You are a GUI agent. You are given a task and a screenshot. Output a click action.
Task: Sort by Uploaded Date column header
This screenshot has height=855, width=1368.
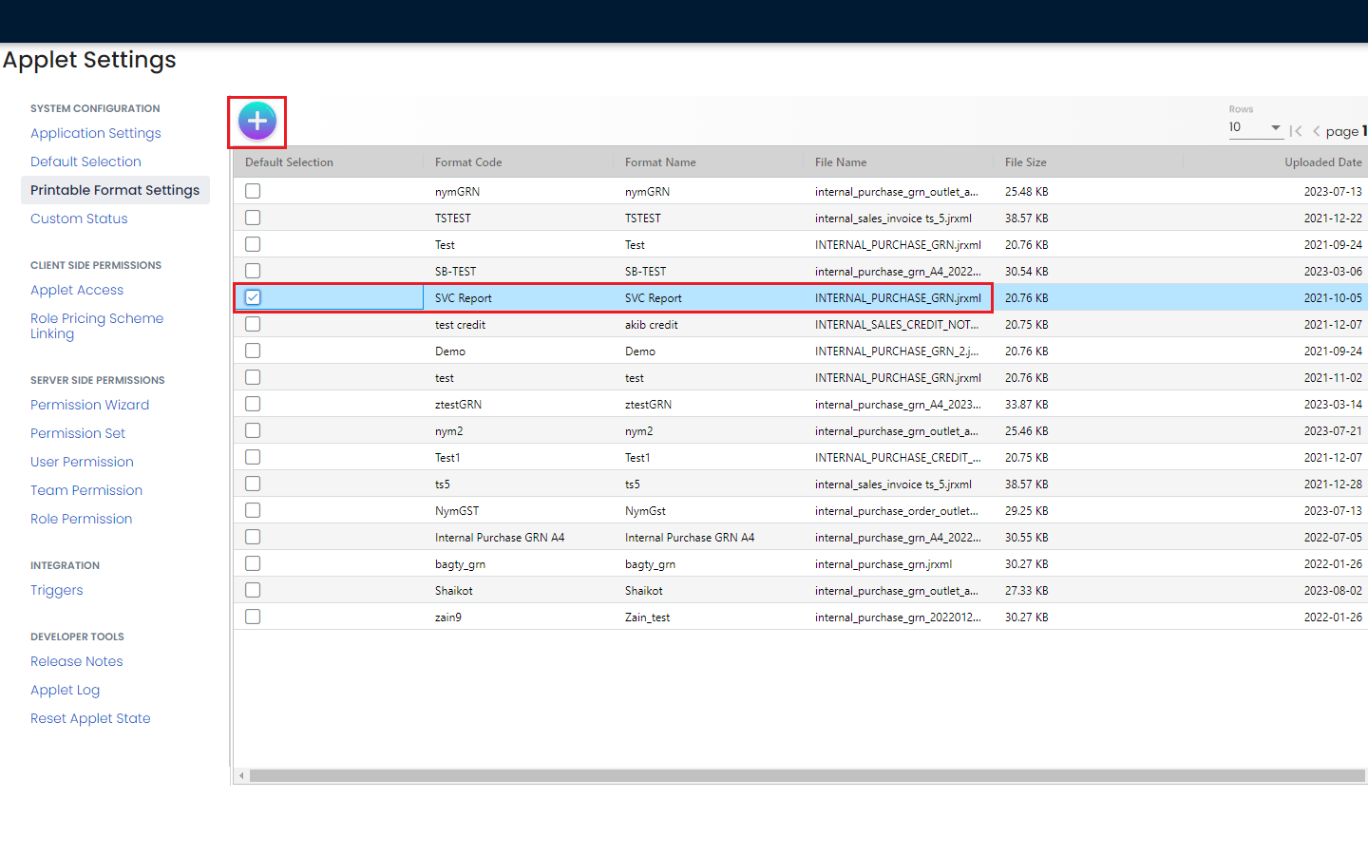1322,162
